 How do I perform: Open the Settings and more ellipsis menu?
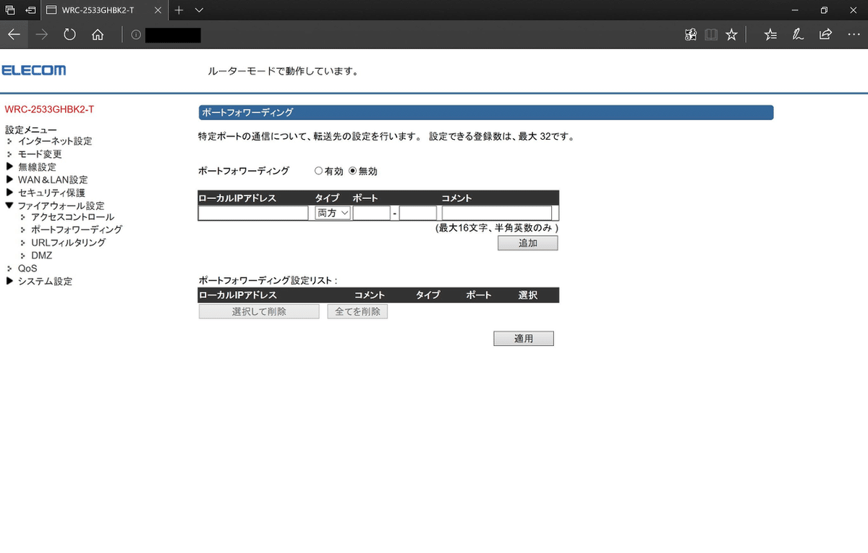tap(854, 34)
